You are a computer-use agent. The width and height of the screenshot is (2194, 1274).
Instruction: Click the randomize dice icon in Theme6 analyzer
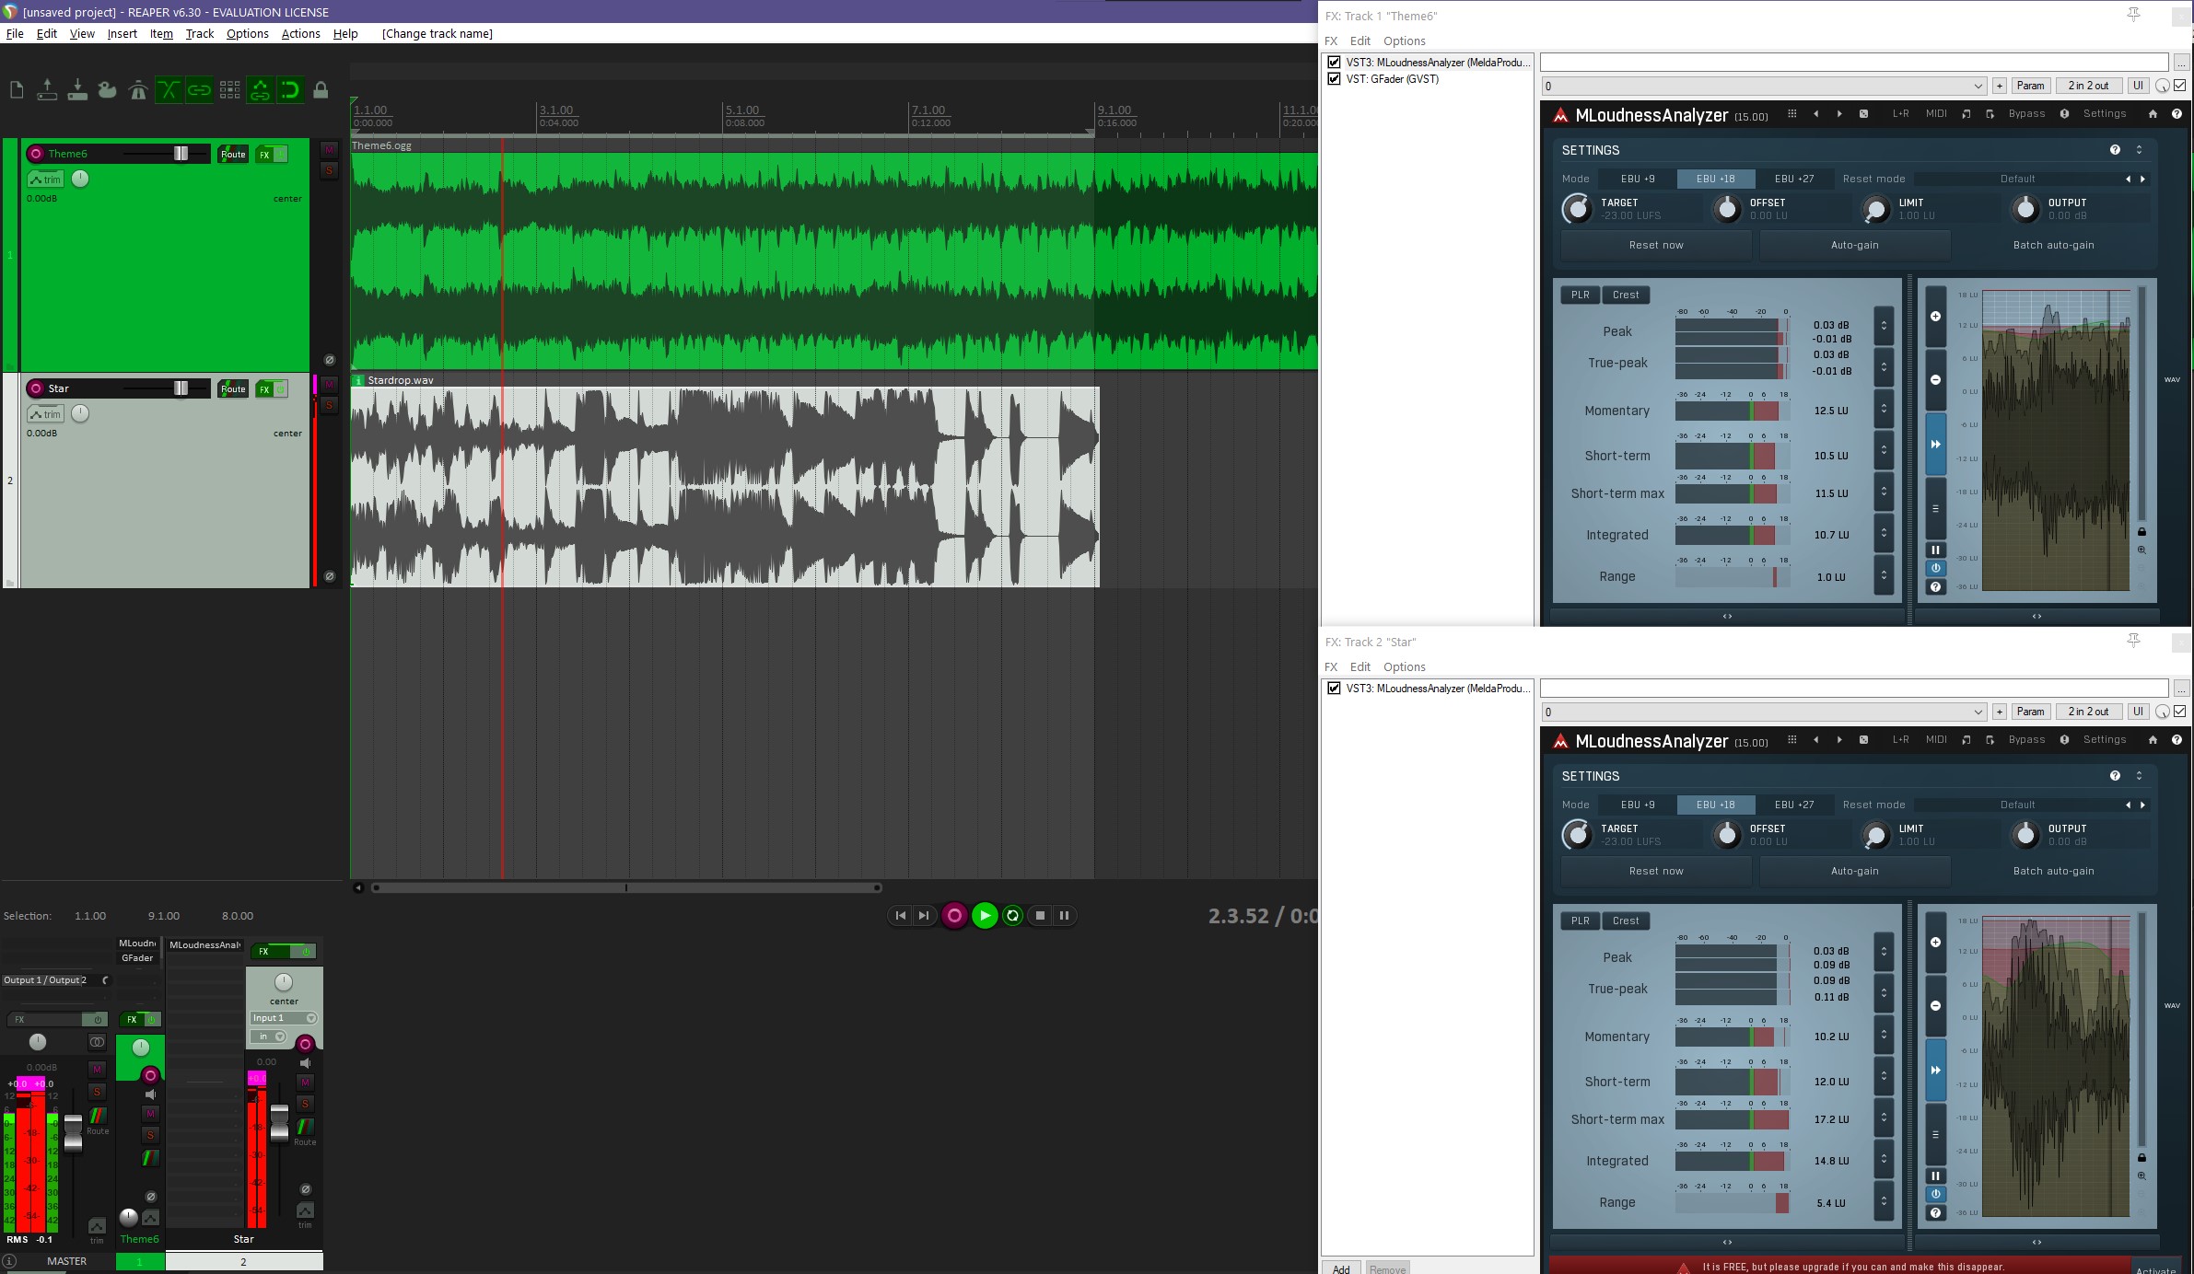(x=1863, y=114)
